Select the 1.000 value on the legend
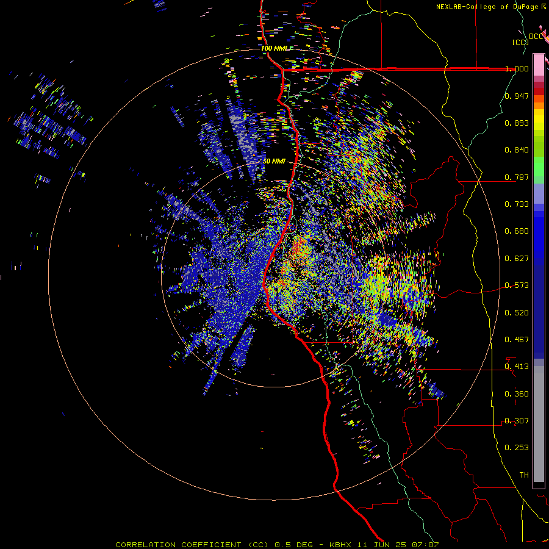The height and width of the screenshot is (549, 549). 517,68
